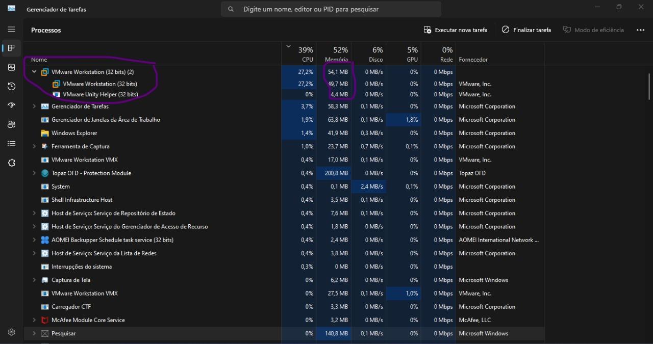The image size is (653, 344).
Task: Expand the Ferramenta de Captura row
Action: tap(34, 146)
